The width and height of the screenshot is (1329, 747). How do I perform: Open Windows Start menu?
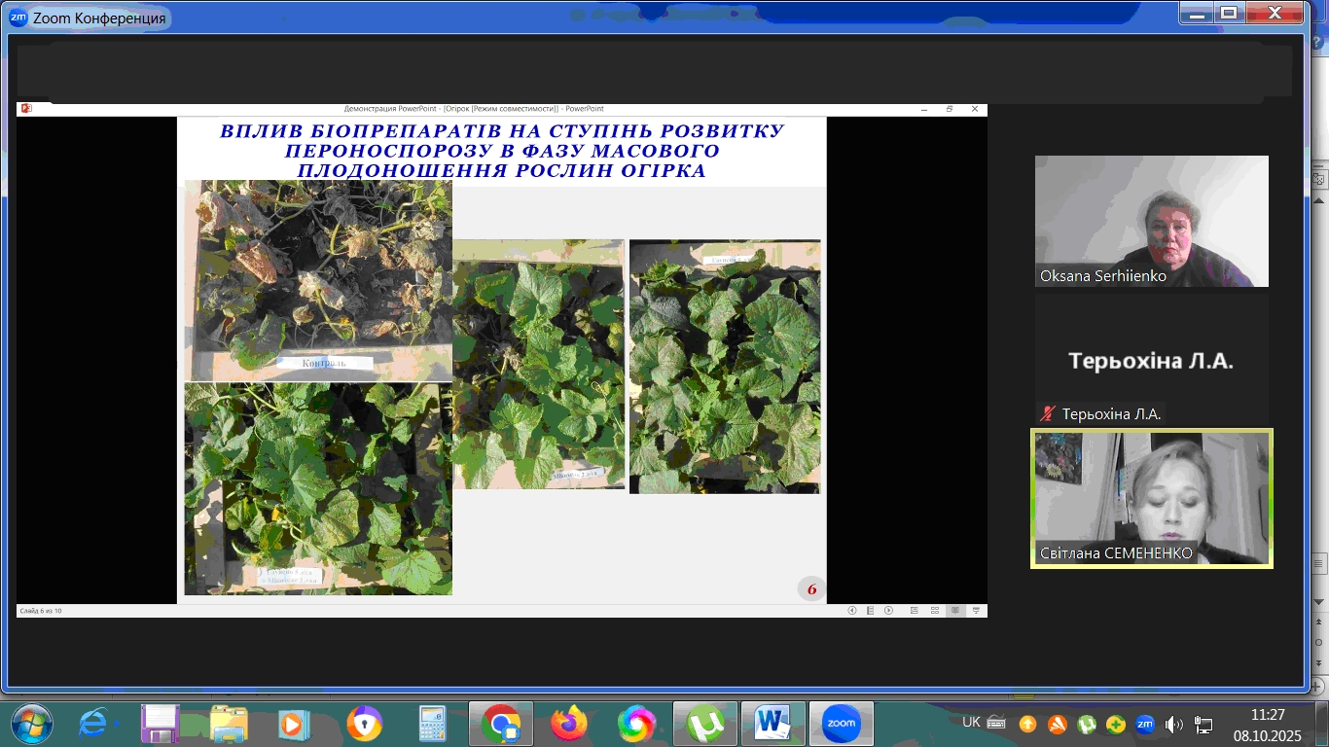(x=31, y=724)
